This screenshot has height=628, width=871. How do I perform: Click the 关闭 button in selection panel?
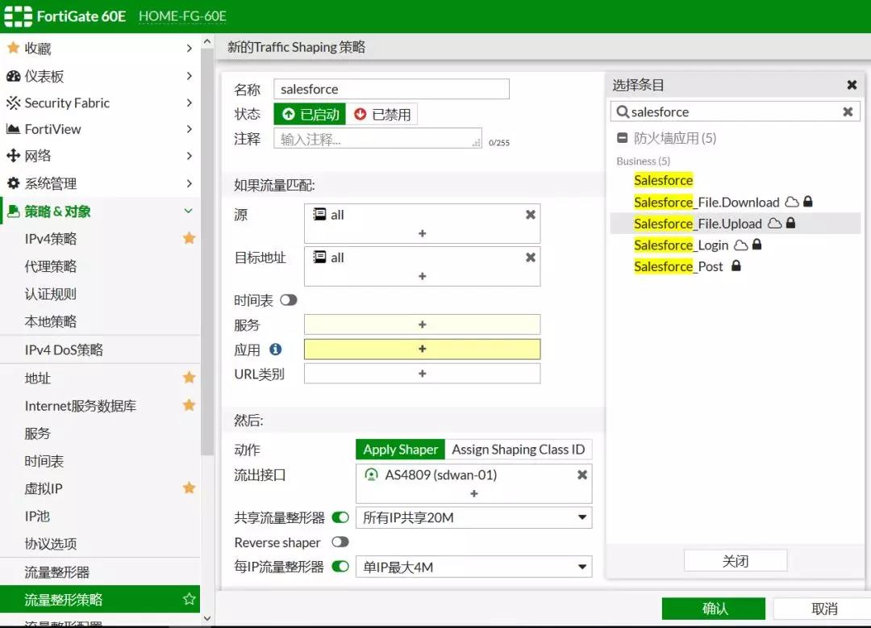pyautogui.click(x=736, y=561)
